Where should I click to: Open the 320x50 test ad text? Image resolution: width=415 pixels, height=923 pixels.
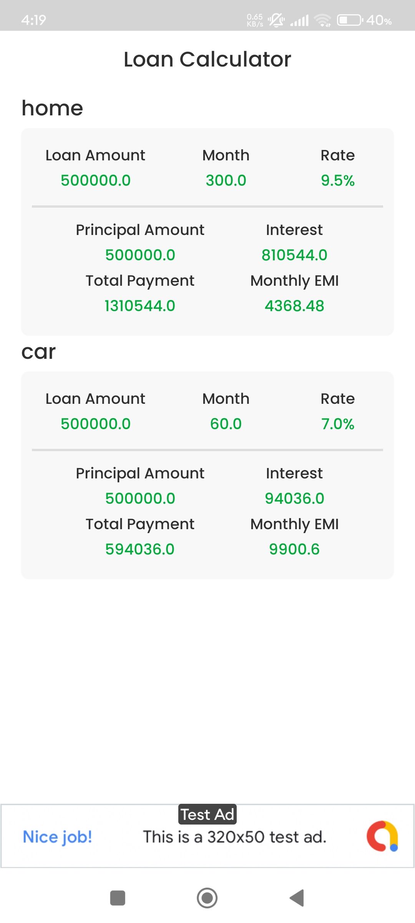pyautogui.click(x=234, y=837)
